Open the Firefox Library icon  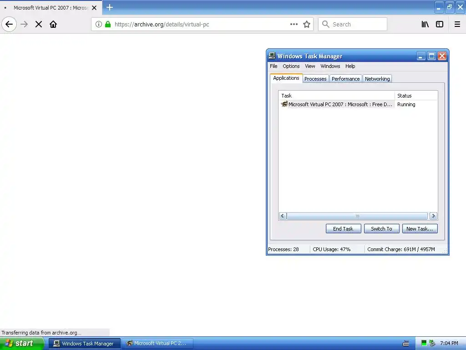pyautogui.click(x=425, y=24)
